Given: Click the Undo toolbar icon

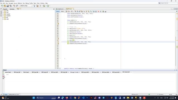Looking at the screenshot, I should (14, 6).
